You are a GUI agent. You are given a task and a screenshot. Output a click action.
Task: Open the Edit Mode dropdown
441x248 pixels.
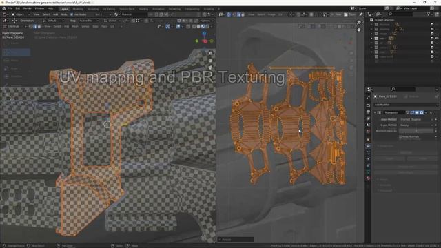14,26
